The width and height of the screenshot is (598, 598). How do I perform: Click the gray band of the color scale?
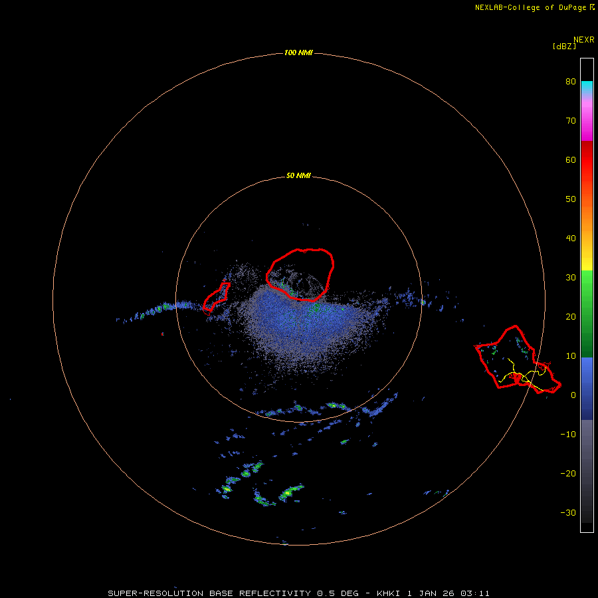[587, 471]
